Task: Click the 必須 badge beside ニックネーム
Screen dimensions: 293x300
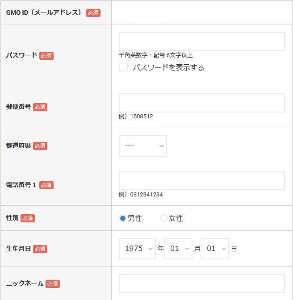Action: 53,284
